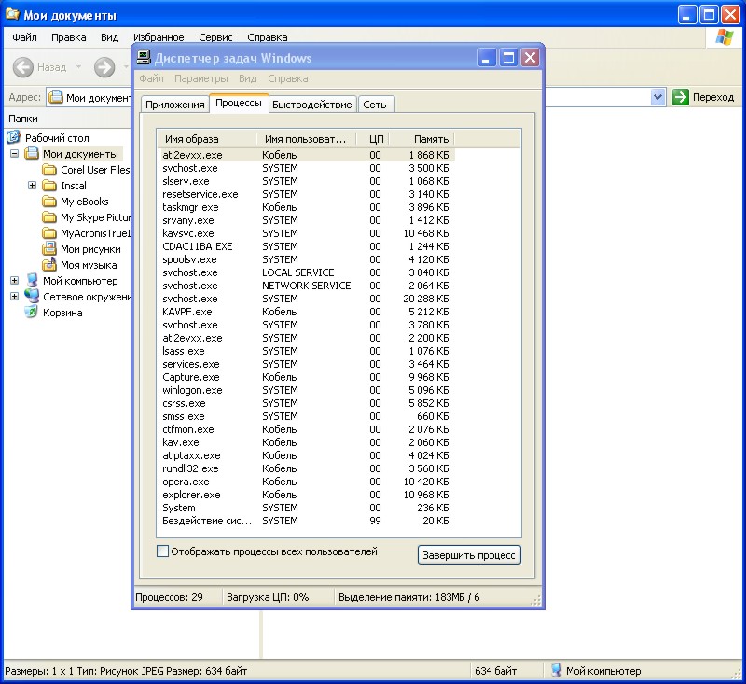Click the Сетевое окружение network icon
746x684 pixels.
pyautogui.click(x=32, y=296)
